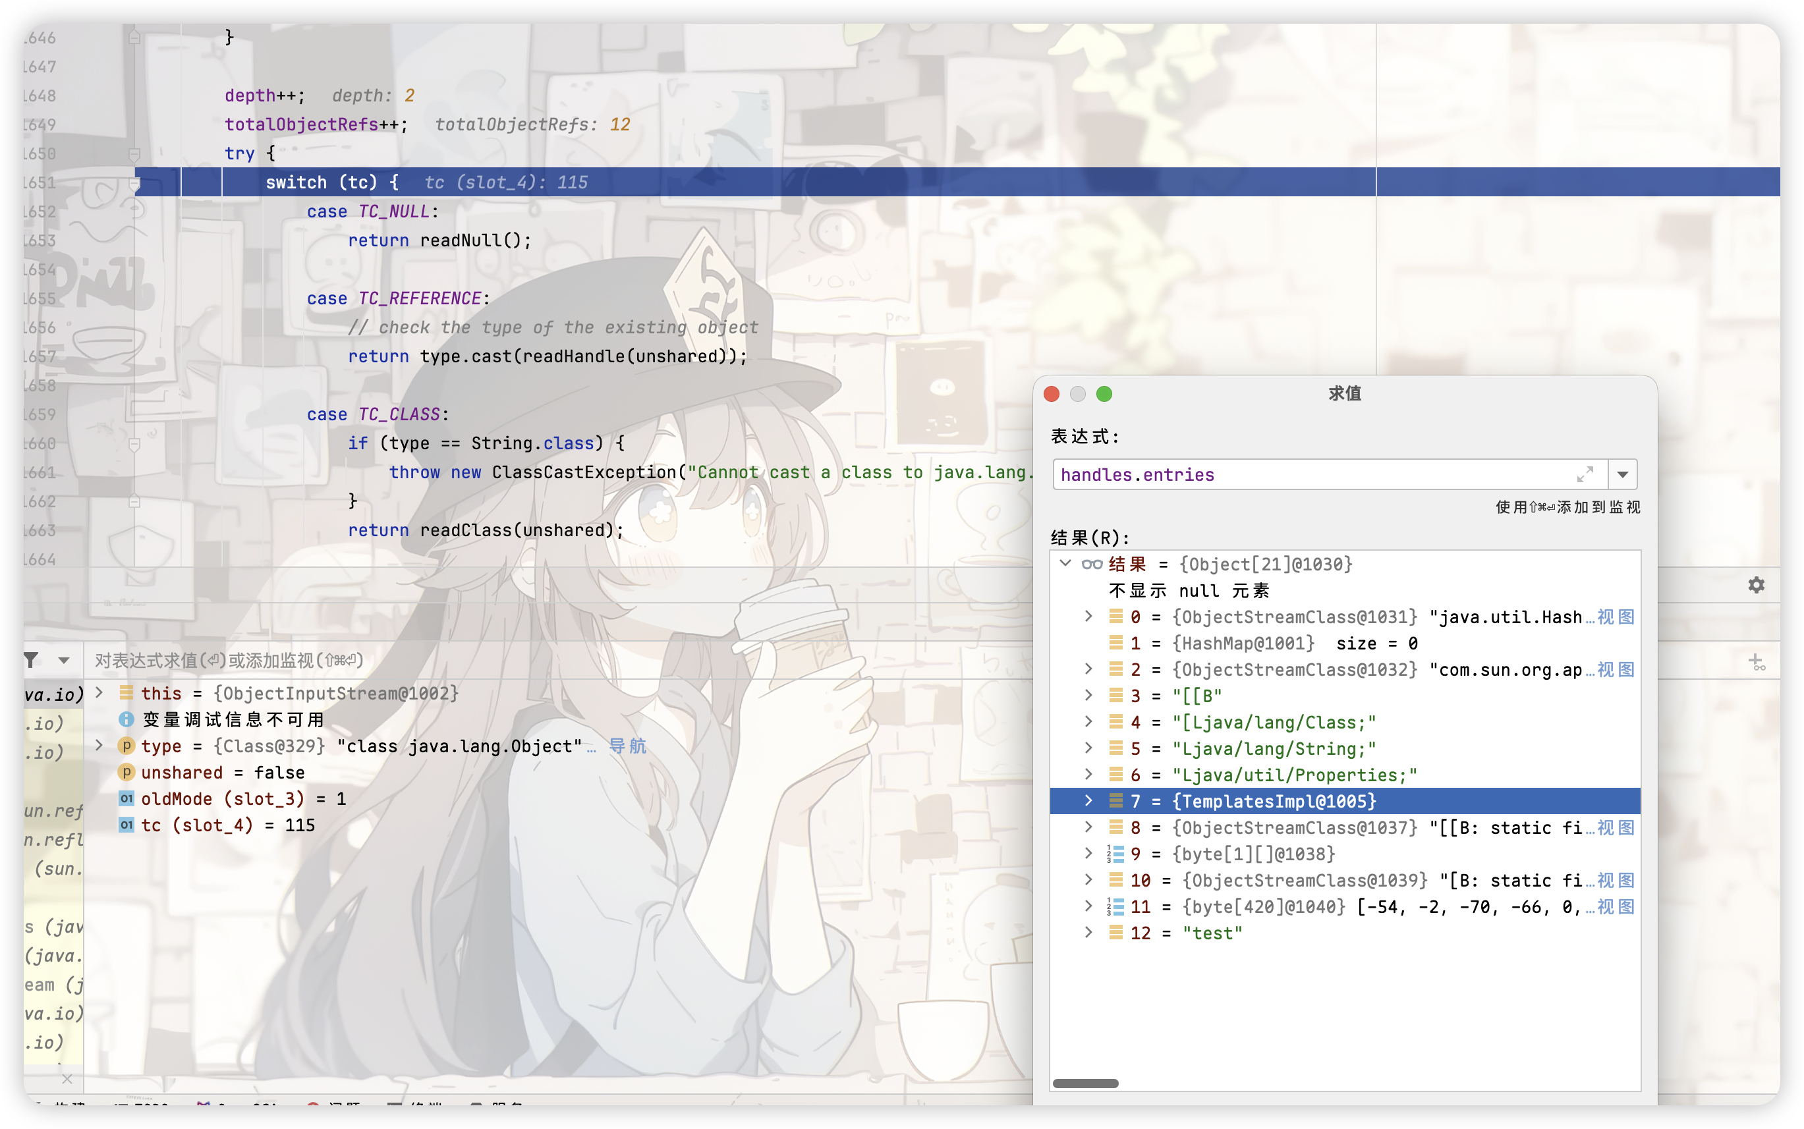This screenshot has height=1129, width=1804.
Task: Expand entry 0 ObjectStreamClass@1031
Action: click(x=1088, y=617)
